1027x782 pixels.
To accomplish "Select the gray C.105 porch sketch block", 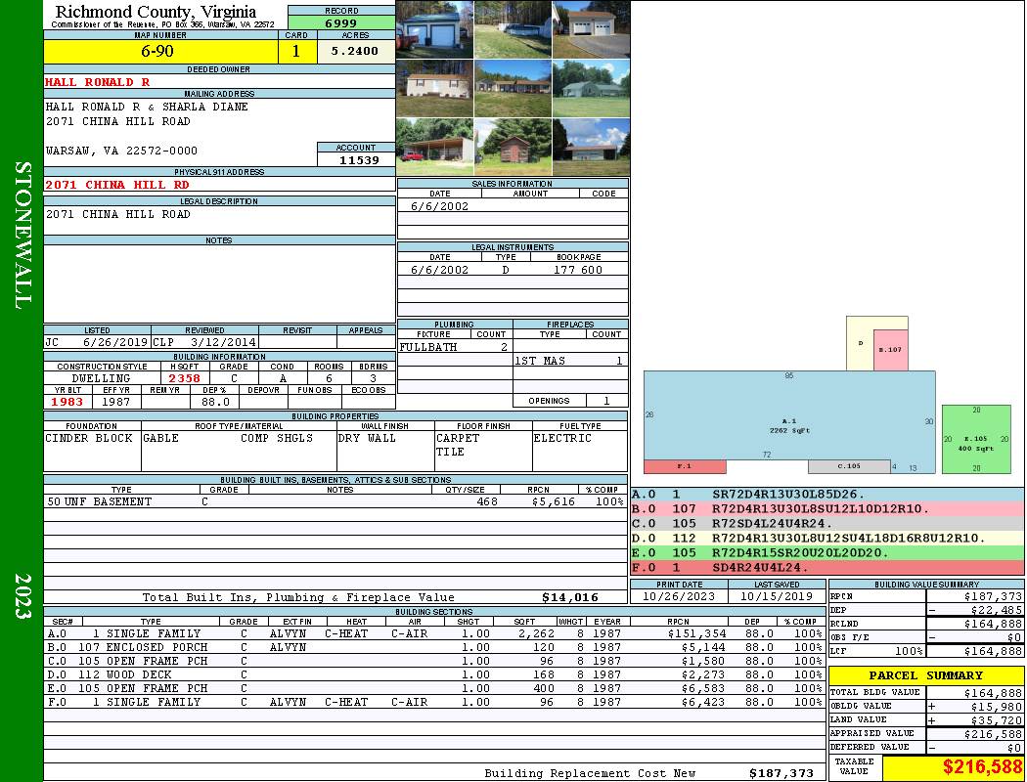I will pyautogui.click(x=849, y=466).
